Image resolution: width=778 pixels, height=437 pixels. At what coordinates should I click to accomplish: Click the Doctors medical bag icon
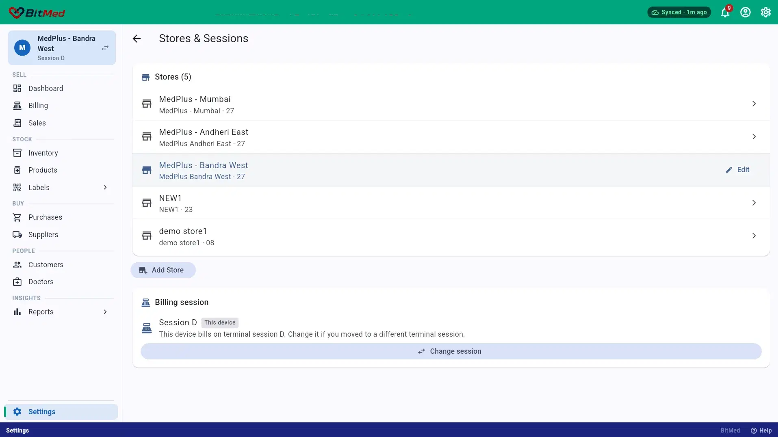pos(17,282)
